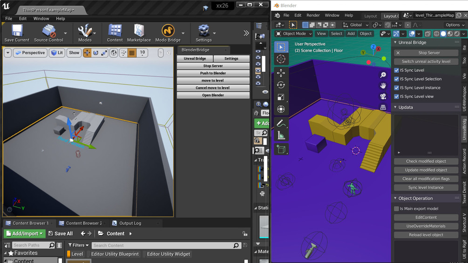Toggle world coordinate globe icon in Unreal viewport
Screen dimensions: 468x263
[x=114, y=53]
